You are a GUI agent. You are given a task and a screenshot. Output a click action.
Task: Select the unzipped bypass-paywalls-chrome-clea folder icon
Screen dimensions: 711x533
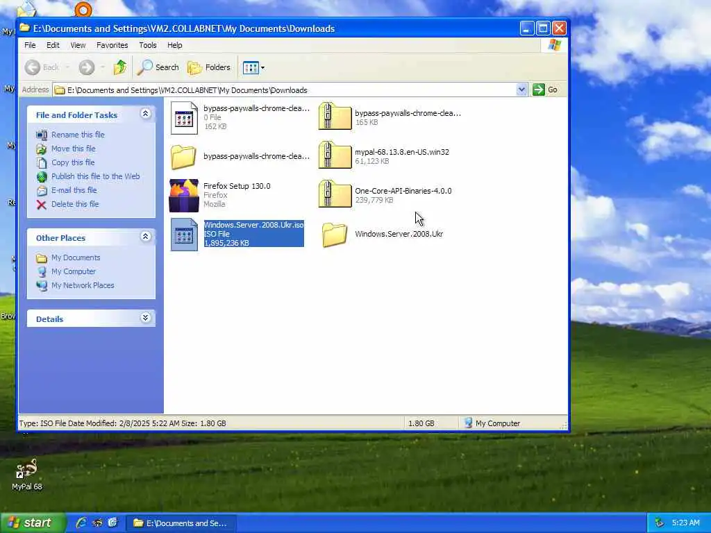(183, 157)
